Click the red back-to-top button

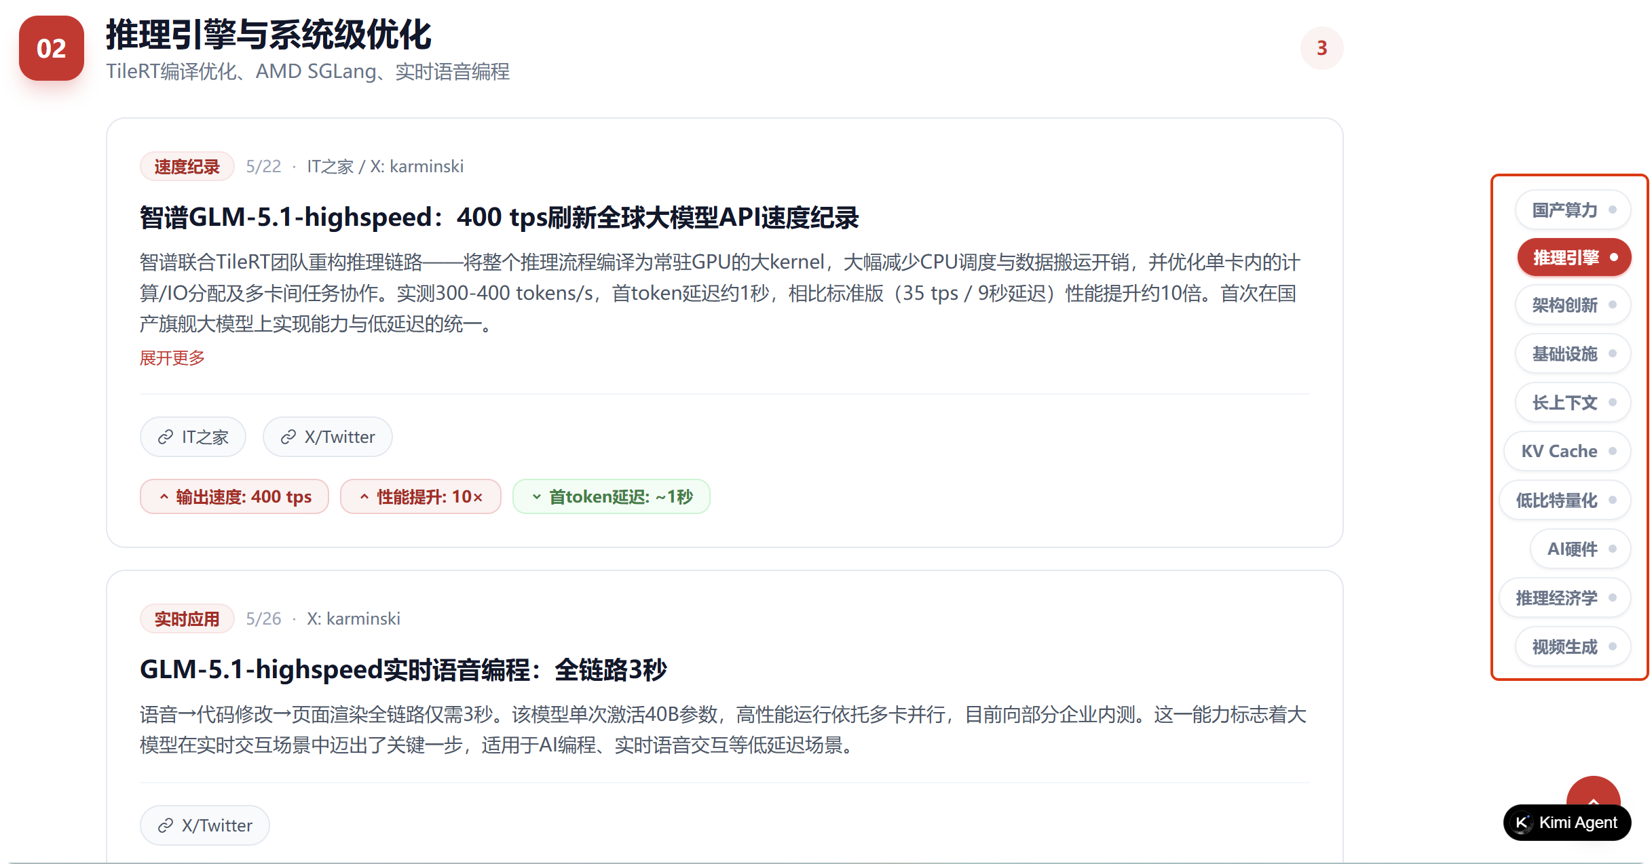[1593, 791]
